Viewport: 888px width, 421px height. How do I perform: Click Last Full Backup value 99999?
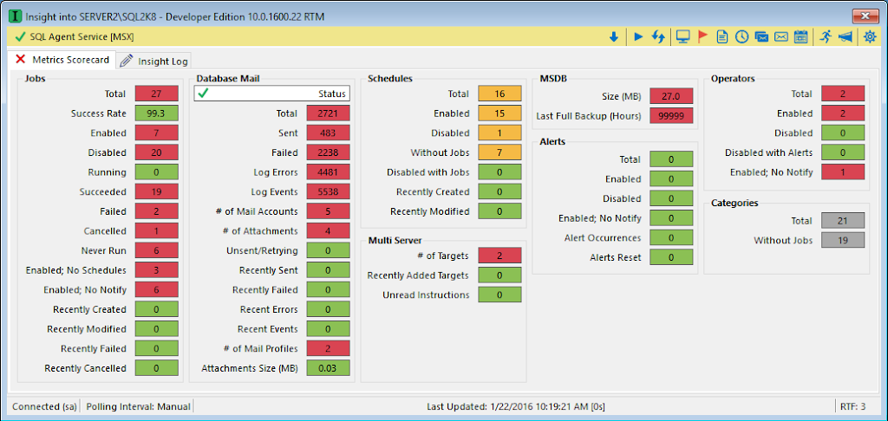[x=671, y=116]
